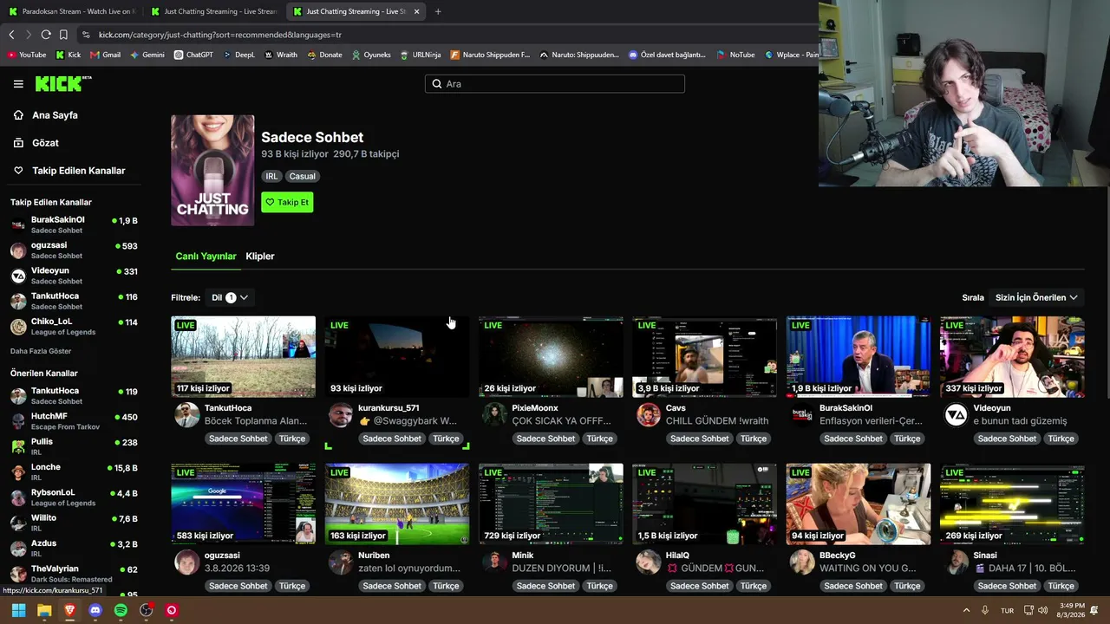Open the Özel davet bağlantı bookmark
The image size is (1110, 624).
coord(668,55)
